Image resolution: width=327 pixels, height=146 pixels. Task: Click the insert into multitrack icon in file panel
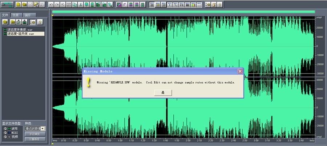(x=19, y=22)
